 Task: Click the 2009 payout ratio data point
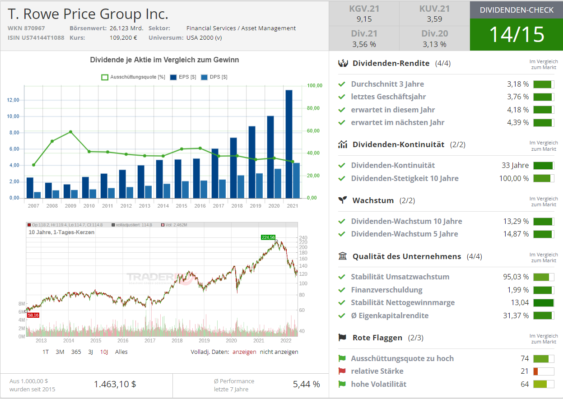(70, 132)
